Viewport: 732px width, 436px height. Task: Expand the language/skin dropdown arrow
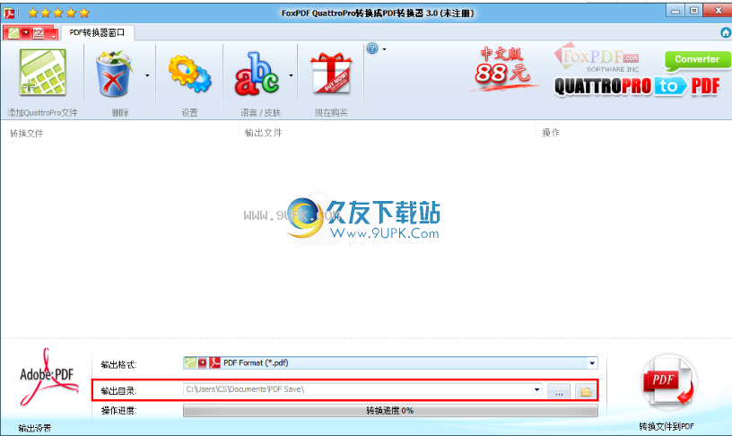[x=291, y=75]
